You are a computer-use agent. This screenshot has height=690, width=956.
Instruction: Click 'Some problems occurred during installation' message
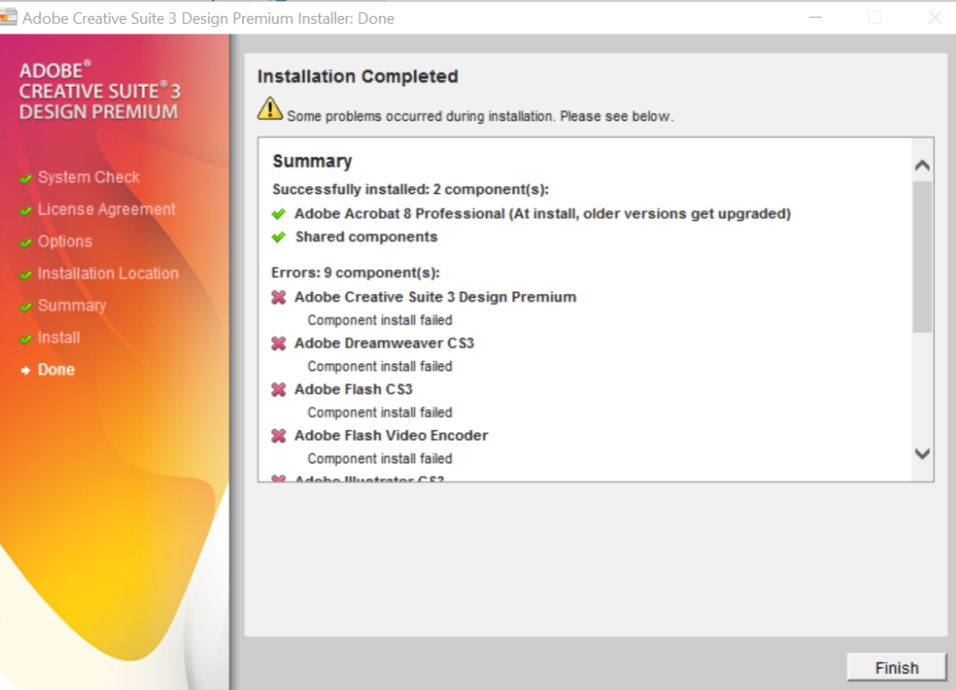tap(481, 117)
